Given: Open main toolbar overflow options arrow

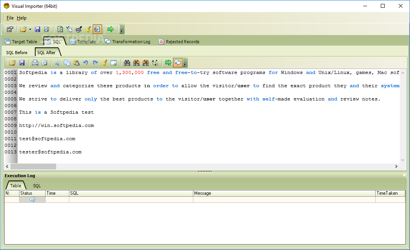Looking at the screenshot, I should (x=122, y=30).
